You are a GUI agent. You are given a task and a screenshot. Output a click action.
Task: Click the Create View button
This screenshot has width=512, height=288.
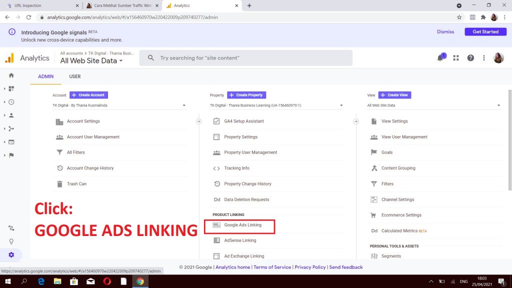coord(395,95)
